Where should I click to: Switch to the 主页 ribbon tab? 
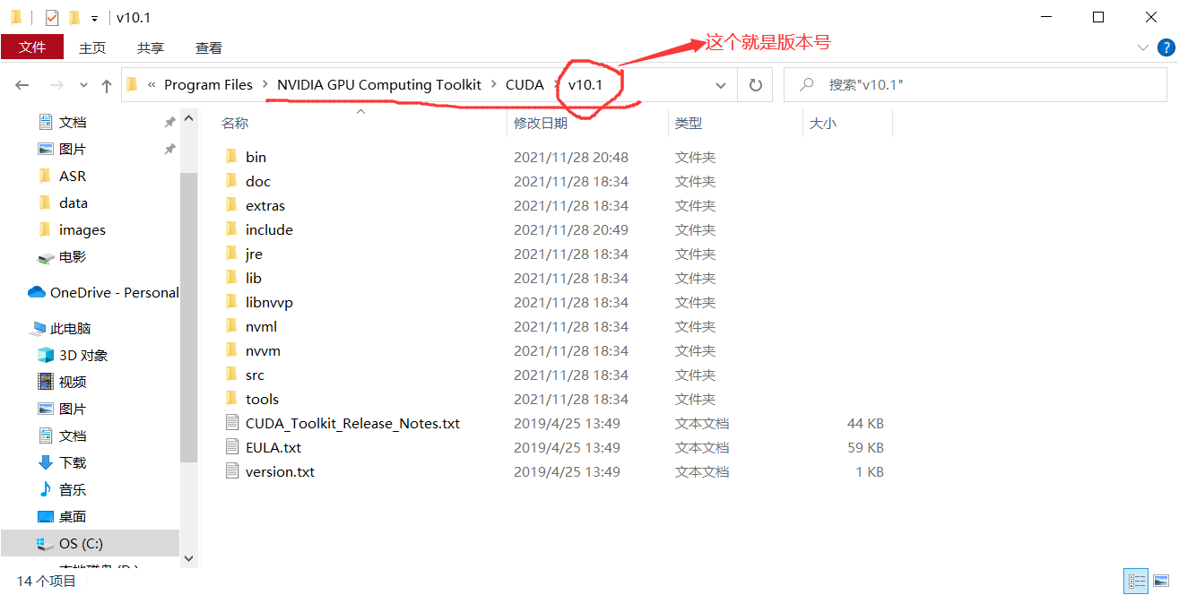92,47
